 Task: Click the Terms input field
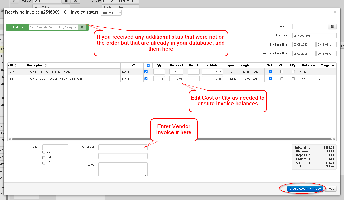(x=123, y=156)
